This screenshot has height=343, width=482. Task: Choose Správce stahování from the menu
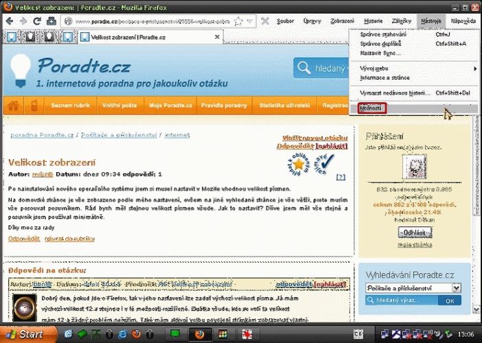tap(414, 34)
